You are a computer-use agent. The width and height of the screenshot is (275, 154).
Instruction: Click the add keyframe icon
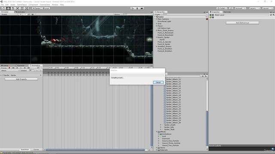tap(37, 70)
